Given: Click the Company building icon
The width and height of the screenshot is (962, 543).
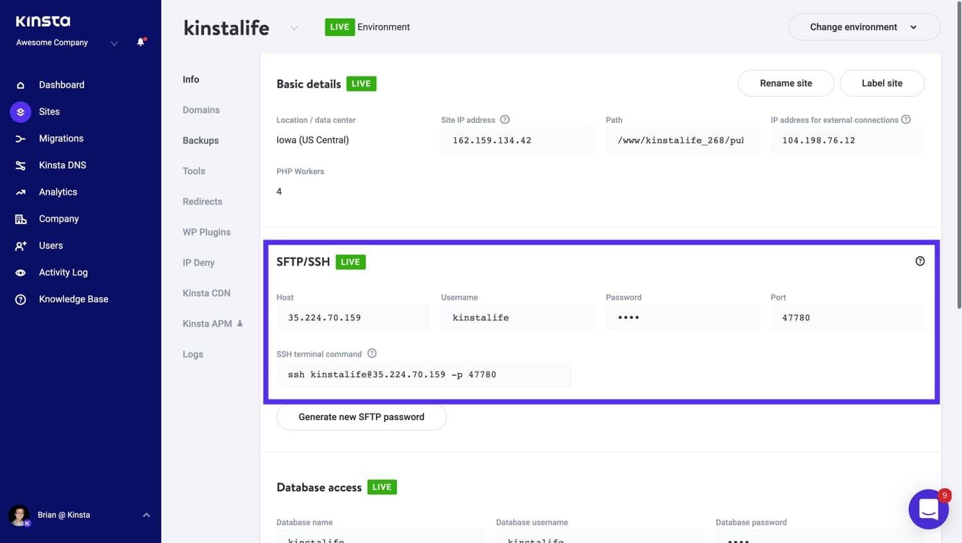Looking at the screenshot, I should 21,219.
